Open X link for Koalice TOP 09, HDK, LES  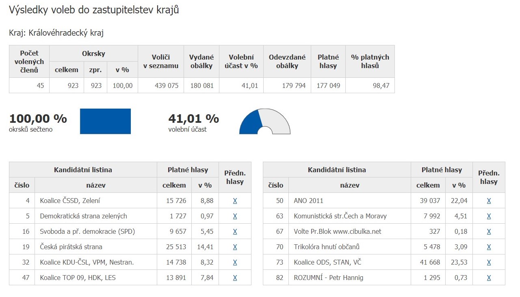click(235, 278)
